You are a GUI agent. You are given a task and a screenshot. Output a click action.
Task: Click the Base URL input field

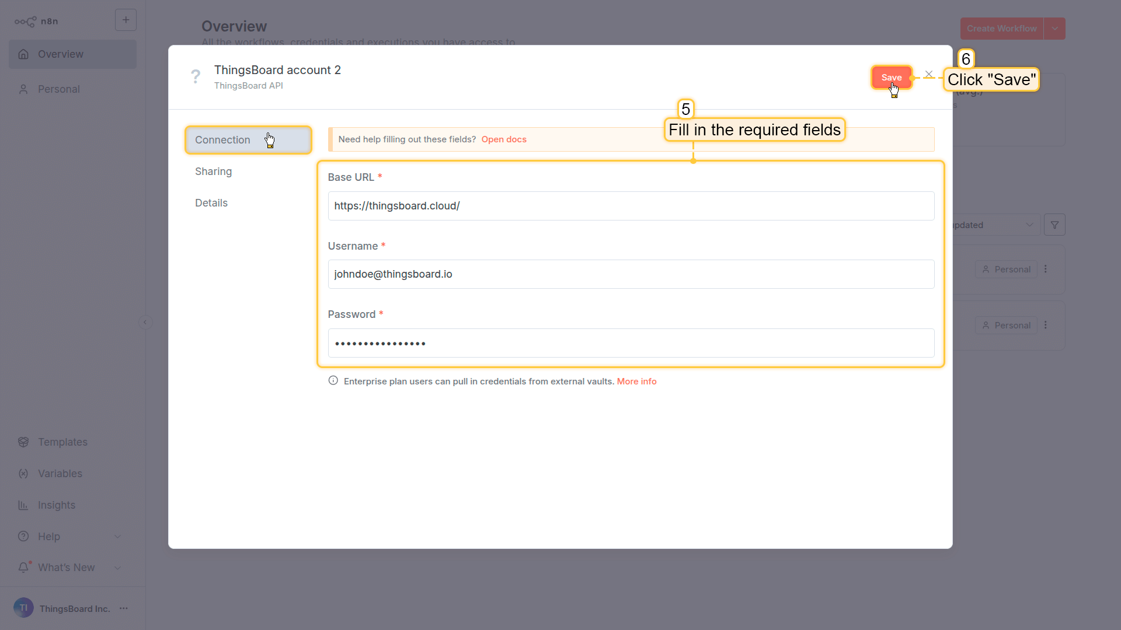coord(631,206)
